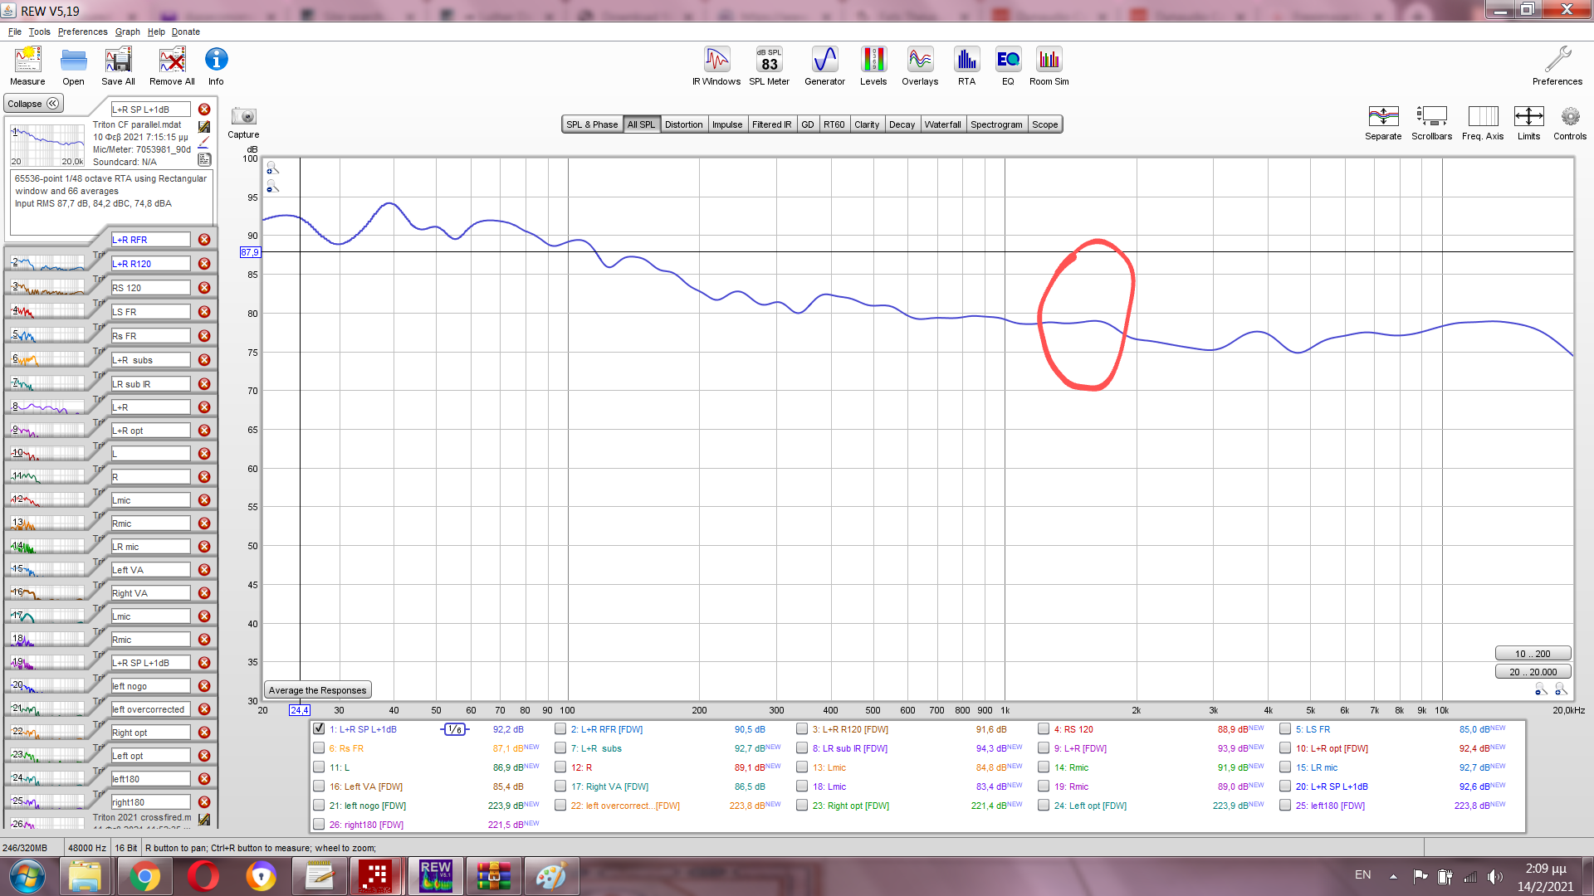Image resolution: width=1594 pixels, height=896 pixels.
Task: Uncheck the 1: L+R SP L+1dB trace
Action: (x=319, y=729)
